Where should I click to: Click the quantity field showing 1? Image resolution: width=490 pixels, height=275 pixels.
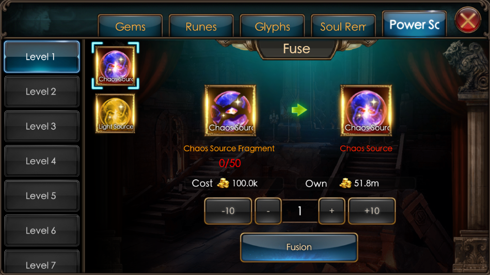pos(299,211)
